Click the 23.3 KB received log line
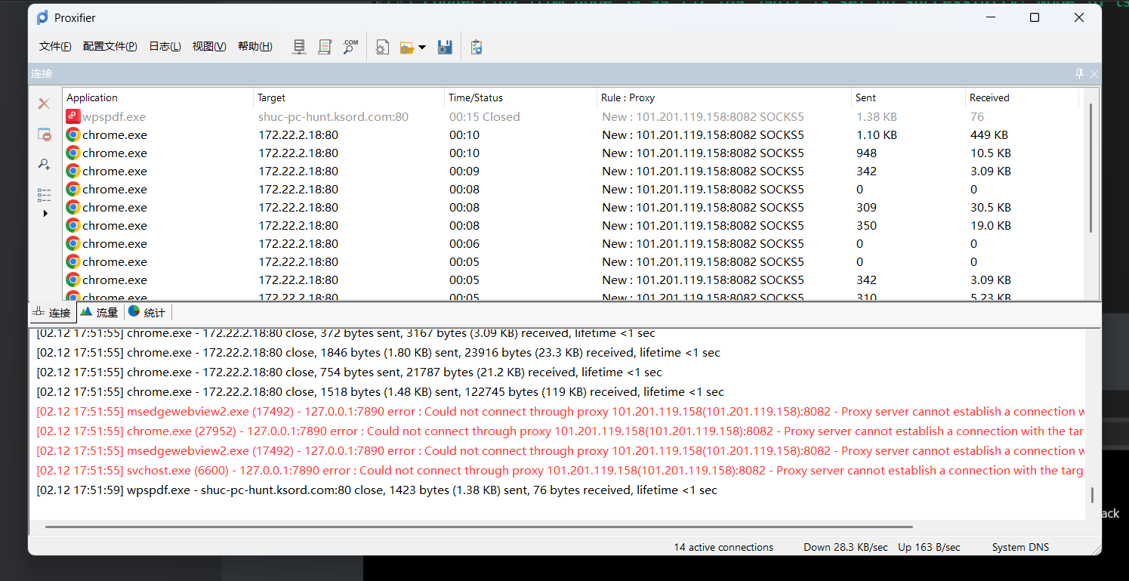The height and width of the screenshot is (581, 1129). (x=378, y=352)
